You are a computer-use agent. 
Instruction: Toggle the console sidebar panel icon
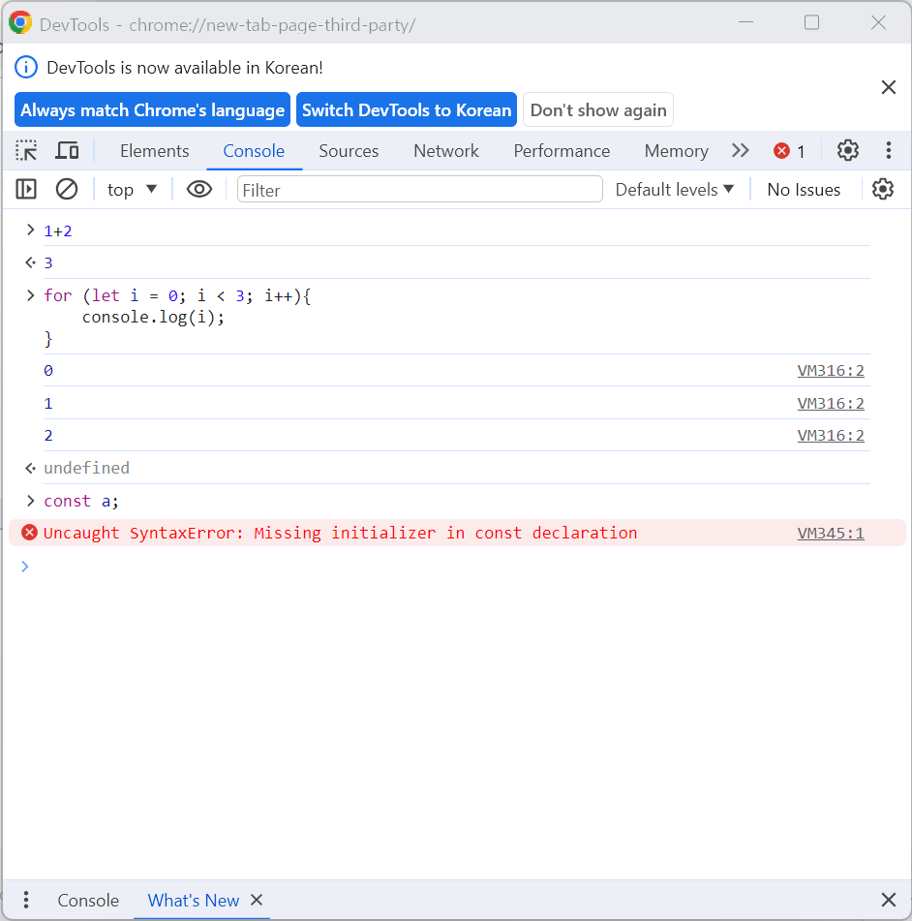[26, 189]
